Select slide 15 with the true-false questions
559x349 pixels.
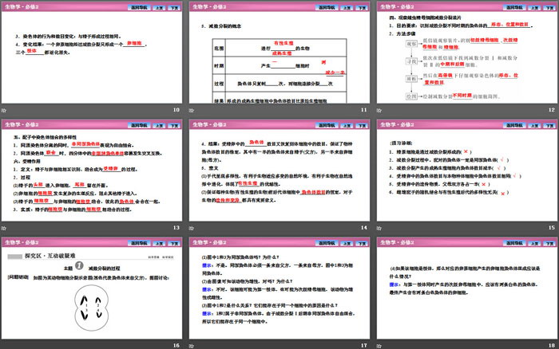tap(465, 174)
